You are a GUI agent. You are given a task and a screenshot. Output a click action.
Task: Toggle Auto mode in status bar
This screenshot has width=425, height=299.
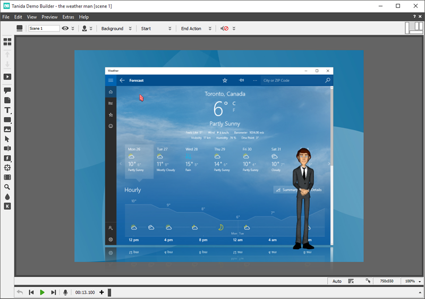[x=337, y=281]
